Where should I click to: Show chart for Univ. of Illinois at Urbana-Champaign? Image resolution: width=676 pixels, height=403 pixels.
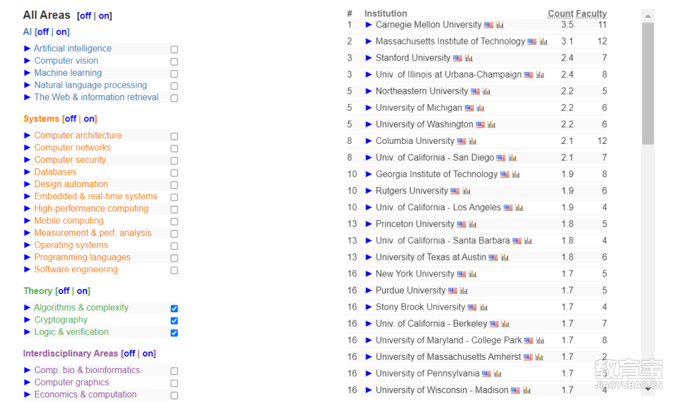pyautogui.click(x=540, y=75)
